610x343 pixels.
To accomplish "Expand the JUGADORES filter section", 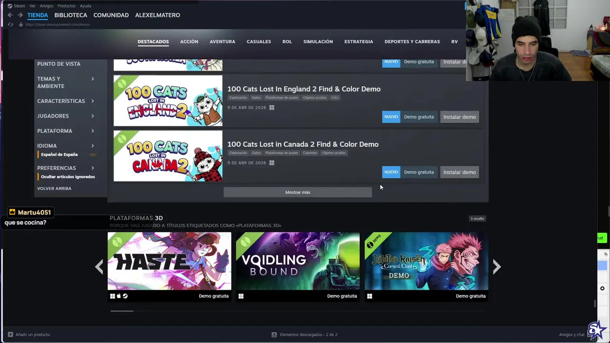I will (x=66, y=116).
